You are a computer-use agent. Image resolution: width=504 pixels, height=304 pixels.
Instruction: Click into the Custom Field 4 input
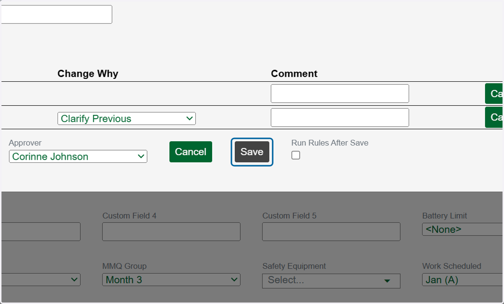(x=171, y=231)
